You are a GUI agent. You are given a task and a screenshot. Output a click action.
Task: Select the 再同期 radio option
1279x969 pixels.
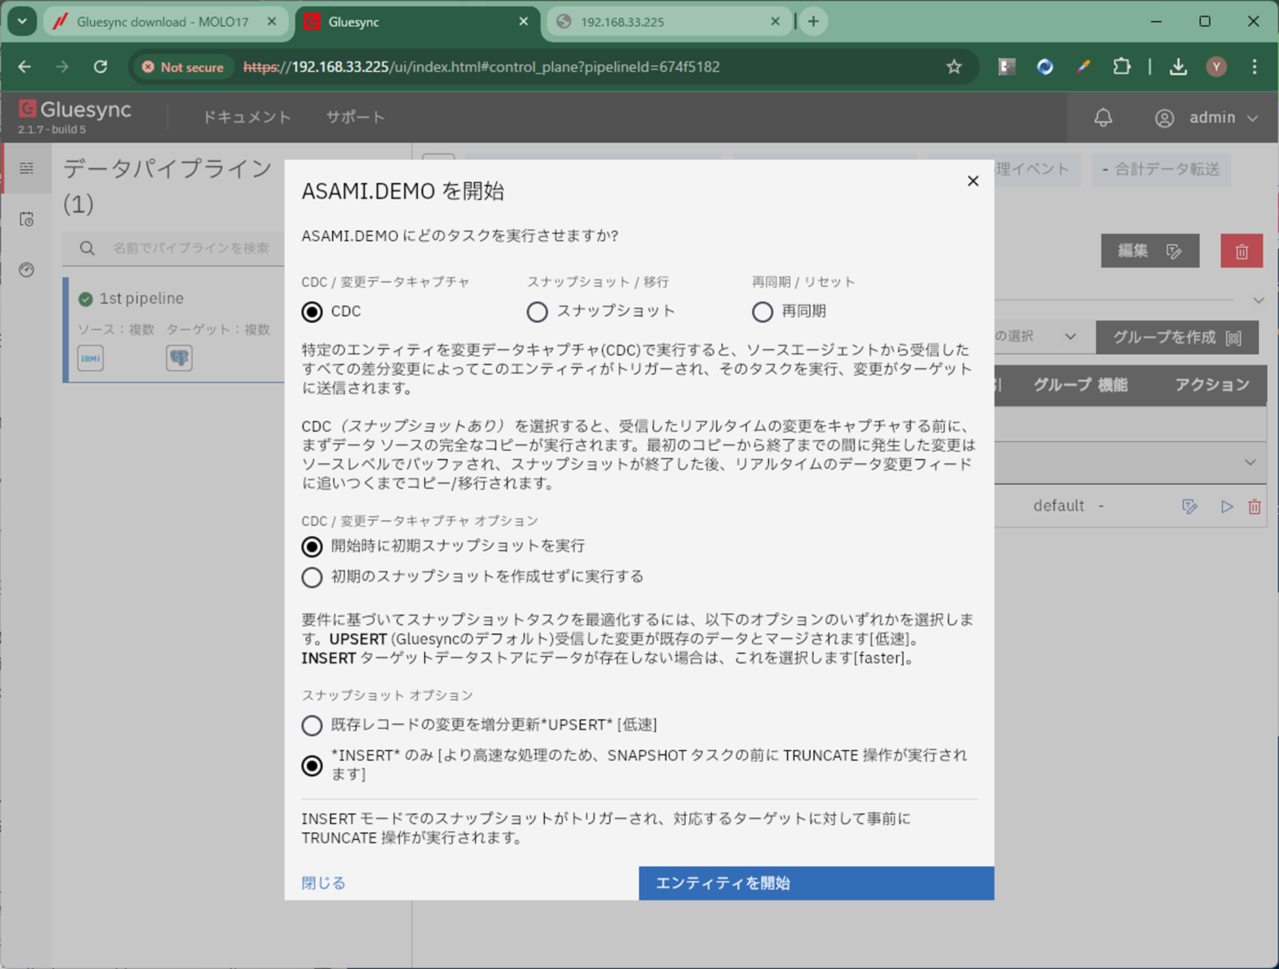coord(762,312)
